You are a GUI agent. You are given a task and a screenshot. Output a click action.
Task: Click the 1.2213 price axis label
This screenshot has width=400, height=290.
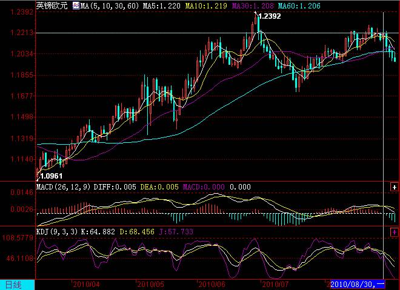(22, 33)
